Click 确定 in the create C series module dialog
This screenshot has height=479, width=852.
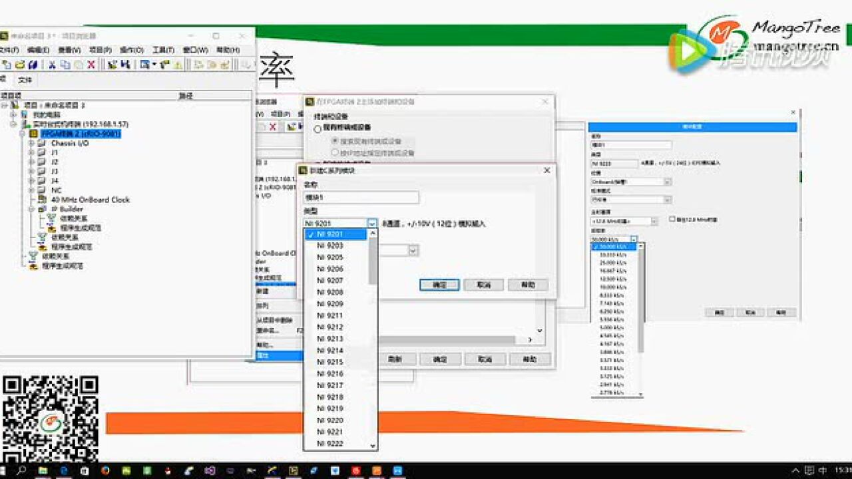pyautogui.click(x=439, y=285)
